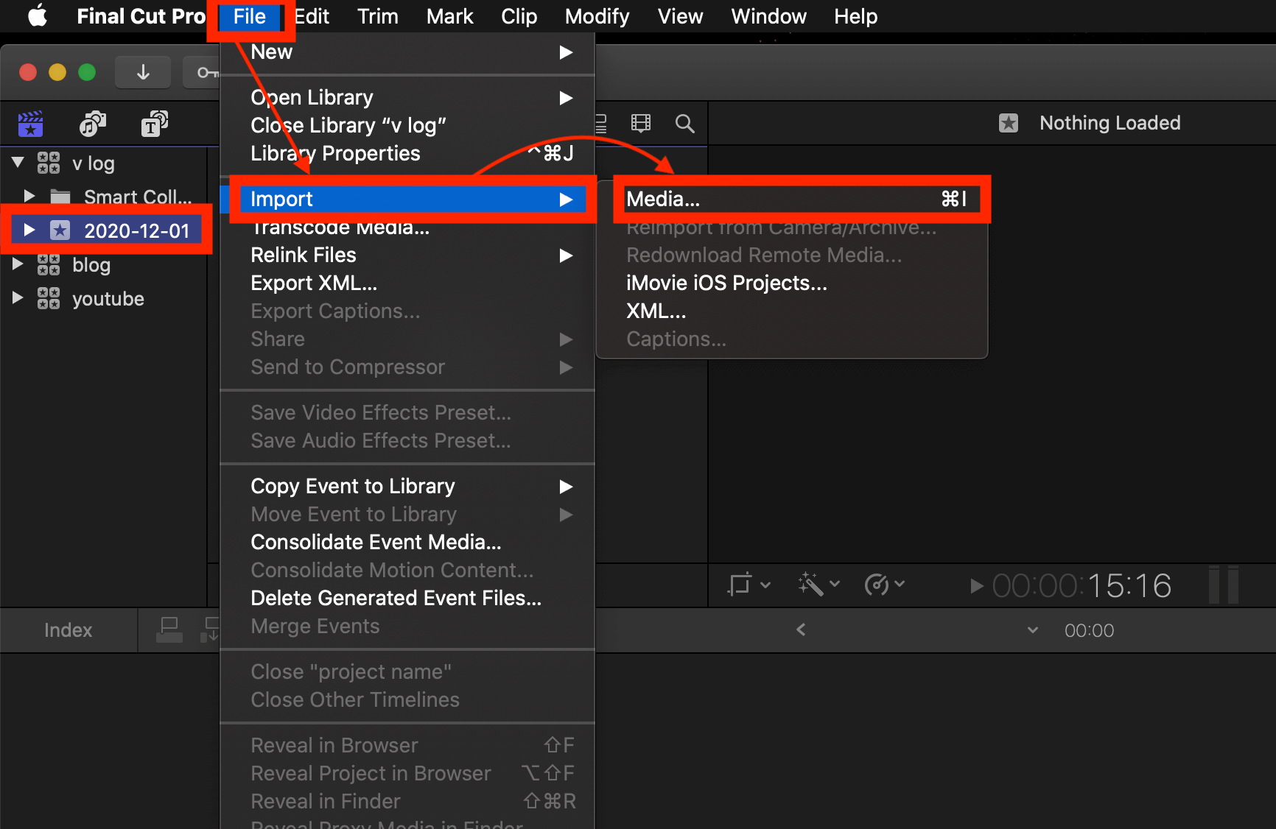
Task: Show the Libraries sidebar clapperboard icon
Action: point(31,124)
